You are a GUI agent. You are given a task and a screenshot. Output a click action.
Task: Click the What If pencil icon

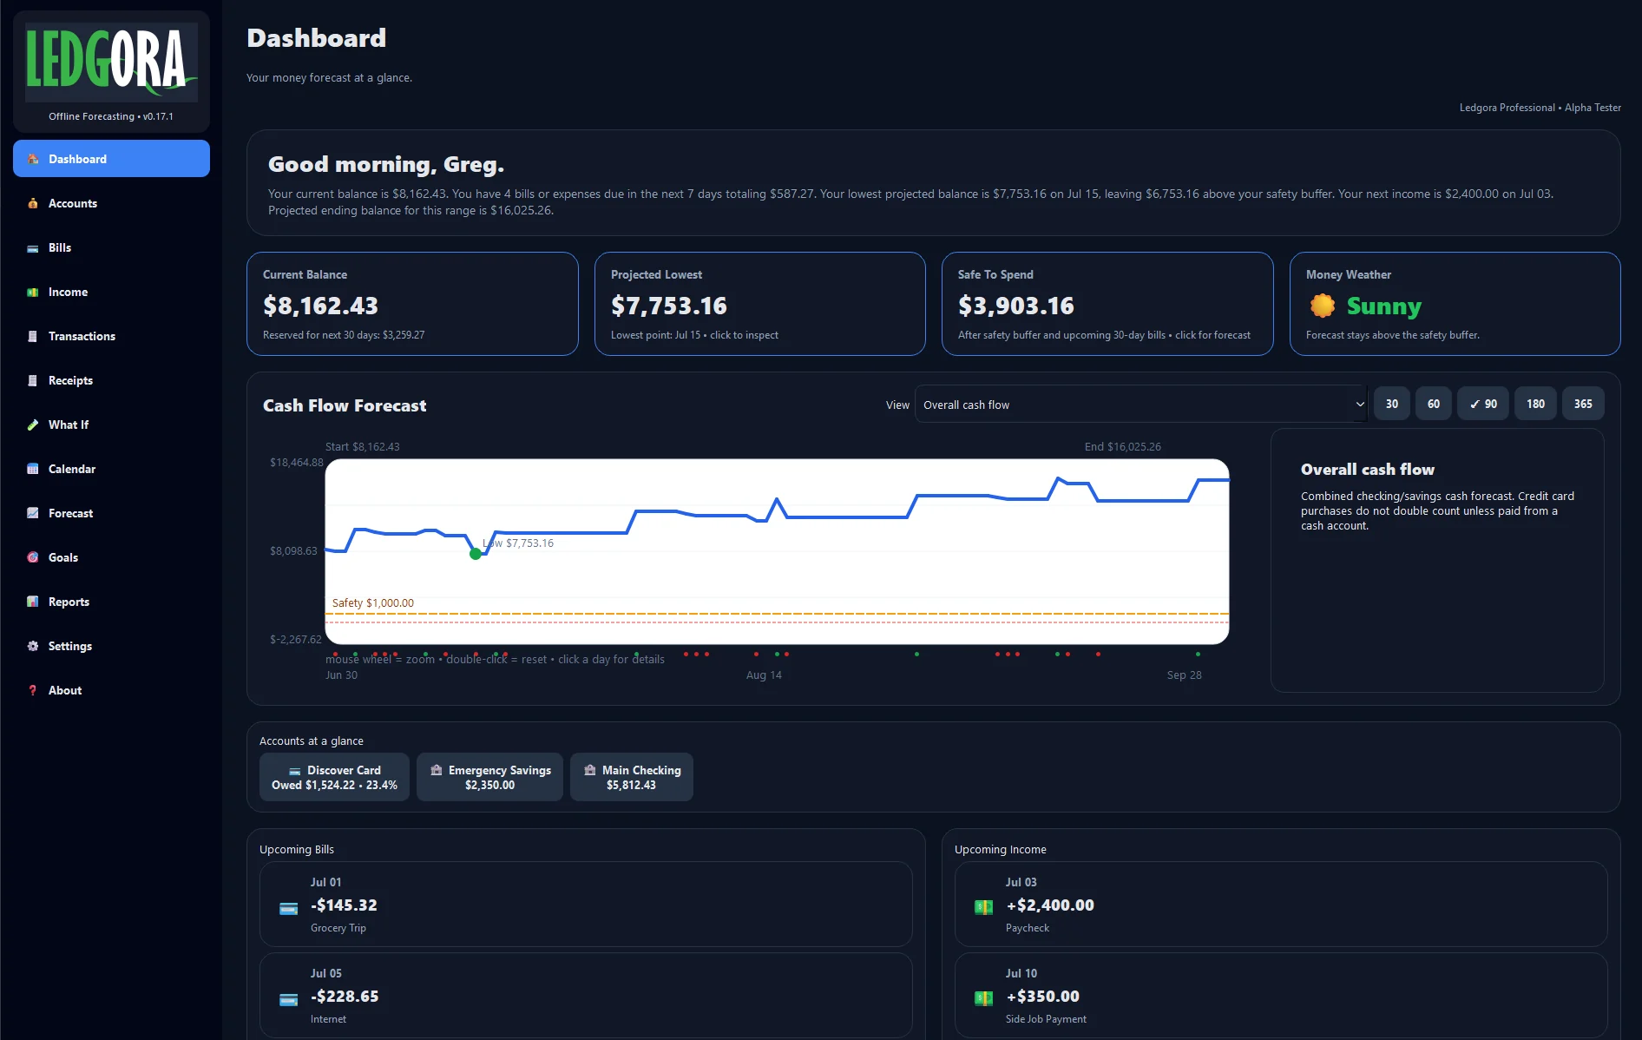pyautogui.click(x=33, y=425)
